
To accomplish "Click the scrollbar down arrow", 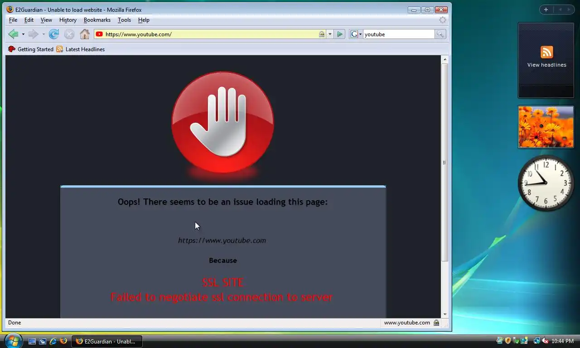I will [445, 314].
